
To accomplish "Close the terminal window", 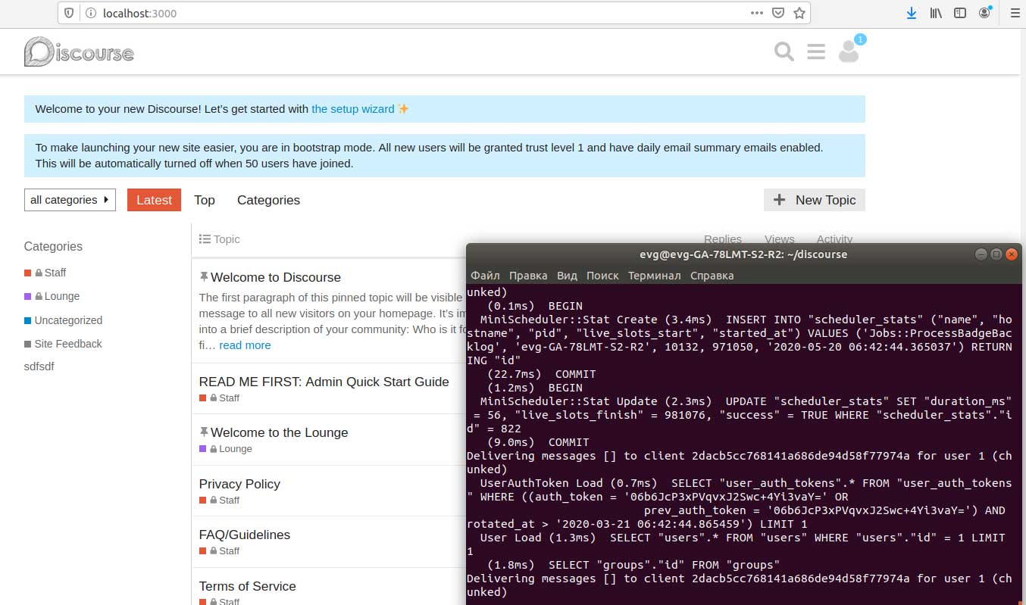I will [1011, 254].
